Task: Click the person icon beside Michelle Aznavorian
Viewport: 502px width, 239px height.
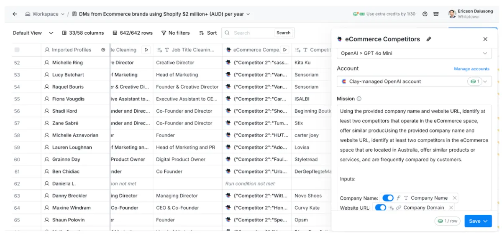Action: point(47,135)
